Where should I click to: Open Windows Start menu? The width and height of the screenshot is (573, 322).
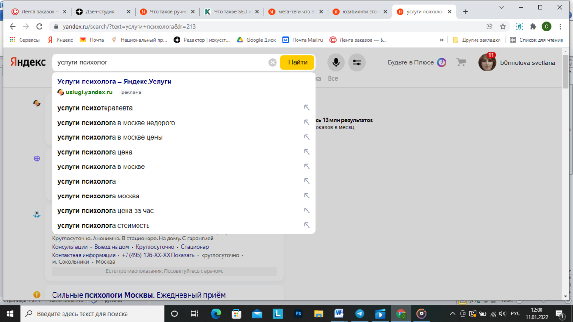[10, 313]
